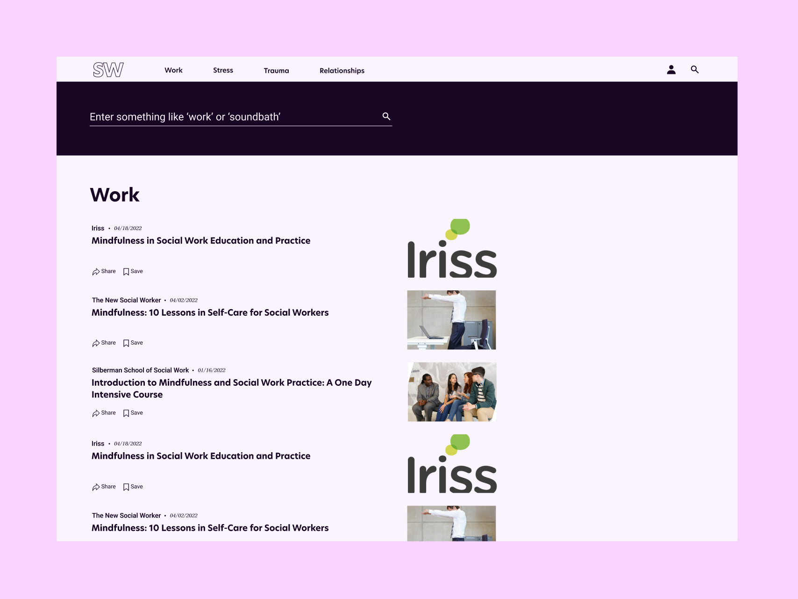Open the Stress navigation menu item
This screenshot has width=798, height=599.
coord(223,70)
